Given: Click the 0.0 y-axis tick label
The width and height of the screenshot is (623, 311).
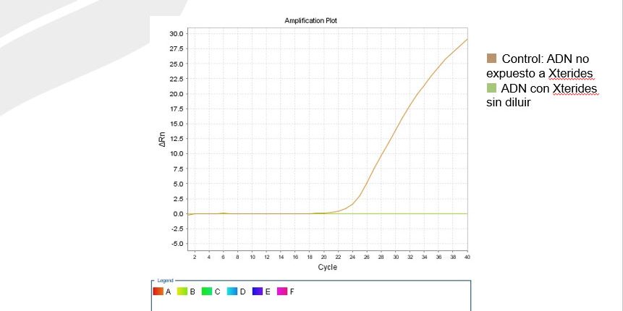Looking at the screenshot, I should point(177,214).
